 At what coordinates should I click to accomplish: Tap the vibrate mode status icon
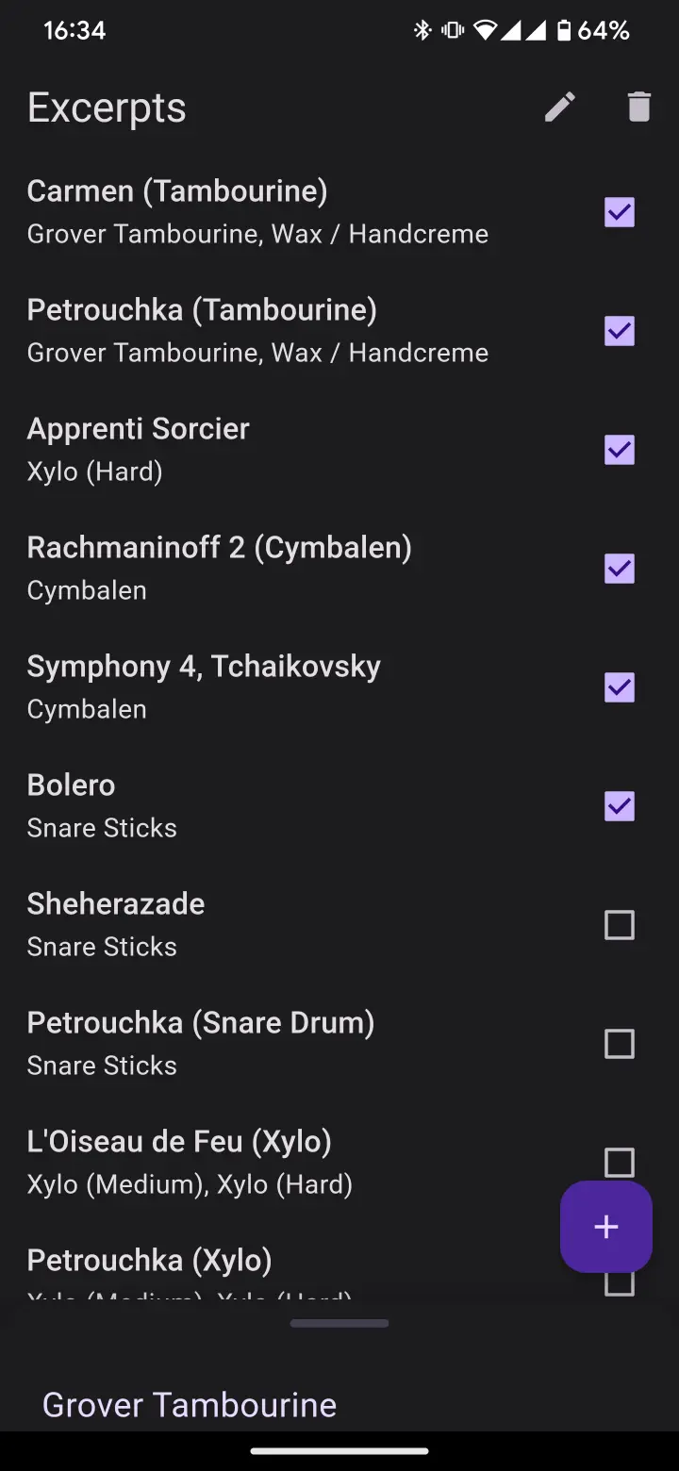click(x=453, y=31)
